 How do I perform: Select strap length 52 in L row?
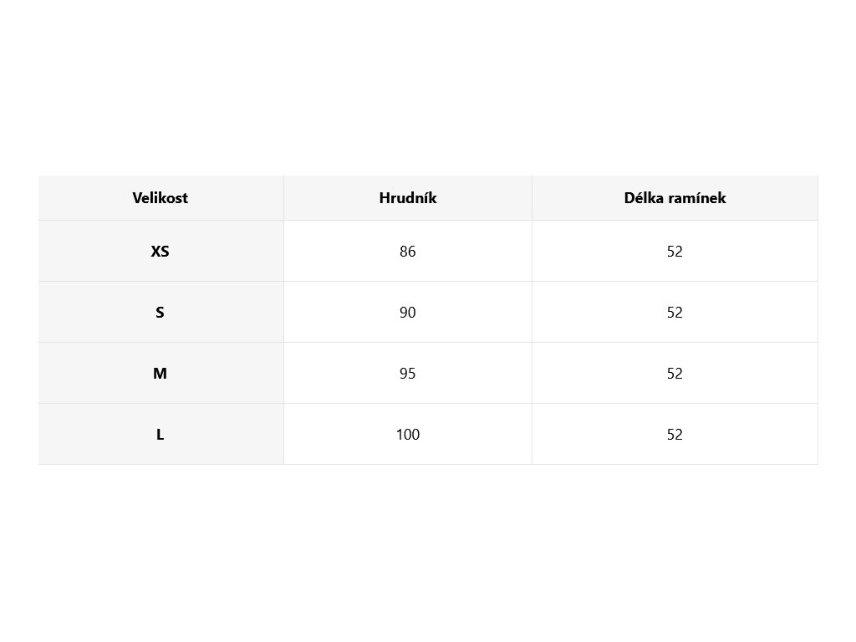[x=675, y=435]
